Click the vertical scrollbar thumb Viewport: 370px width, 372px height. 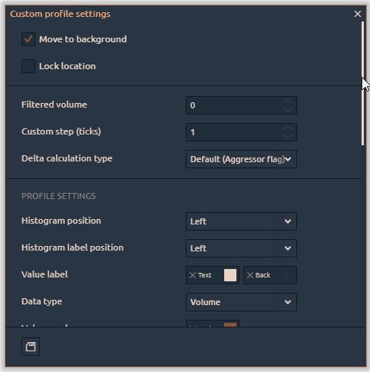362,84
